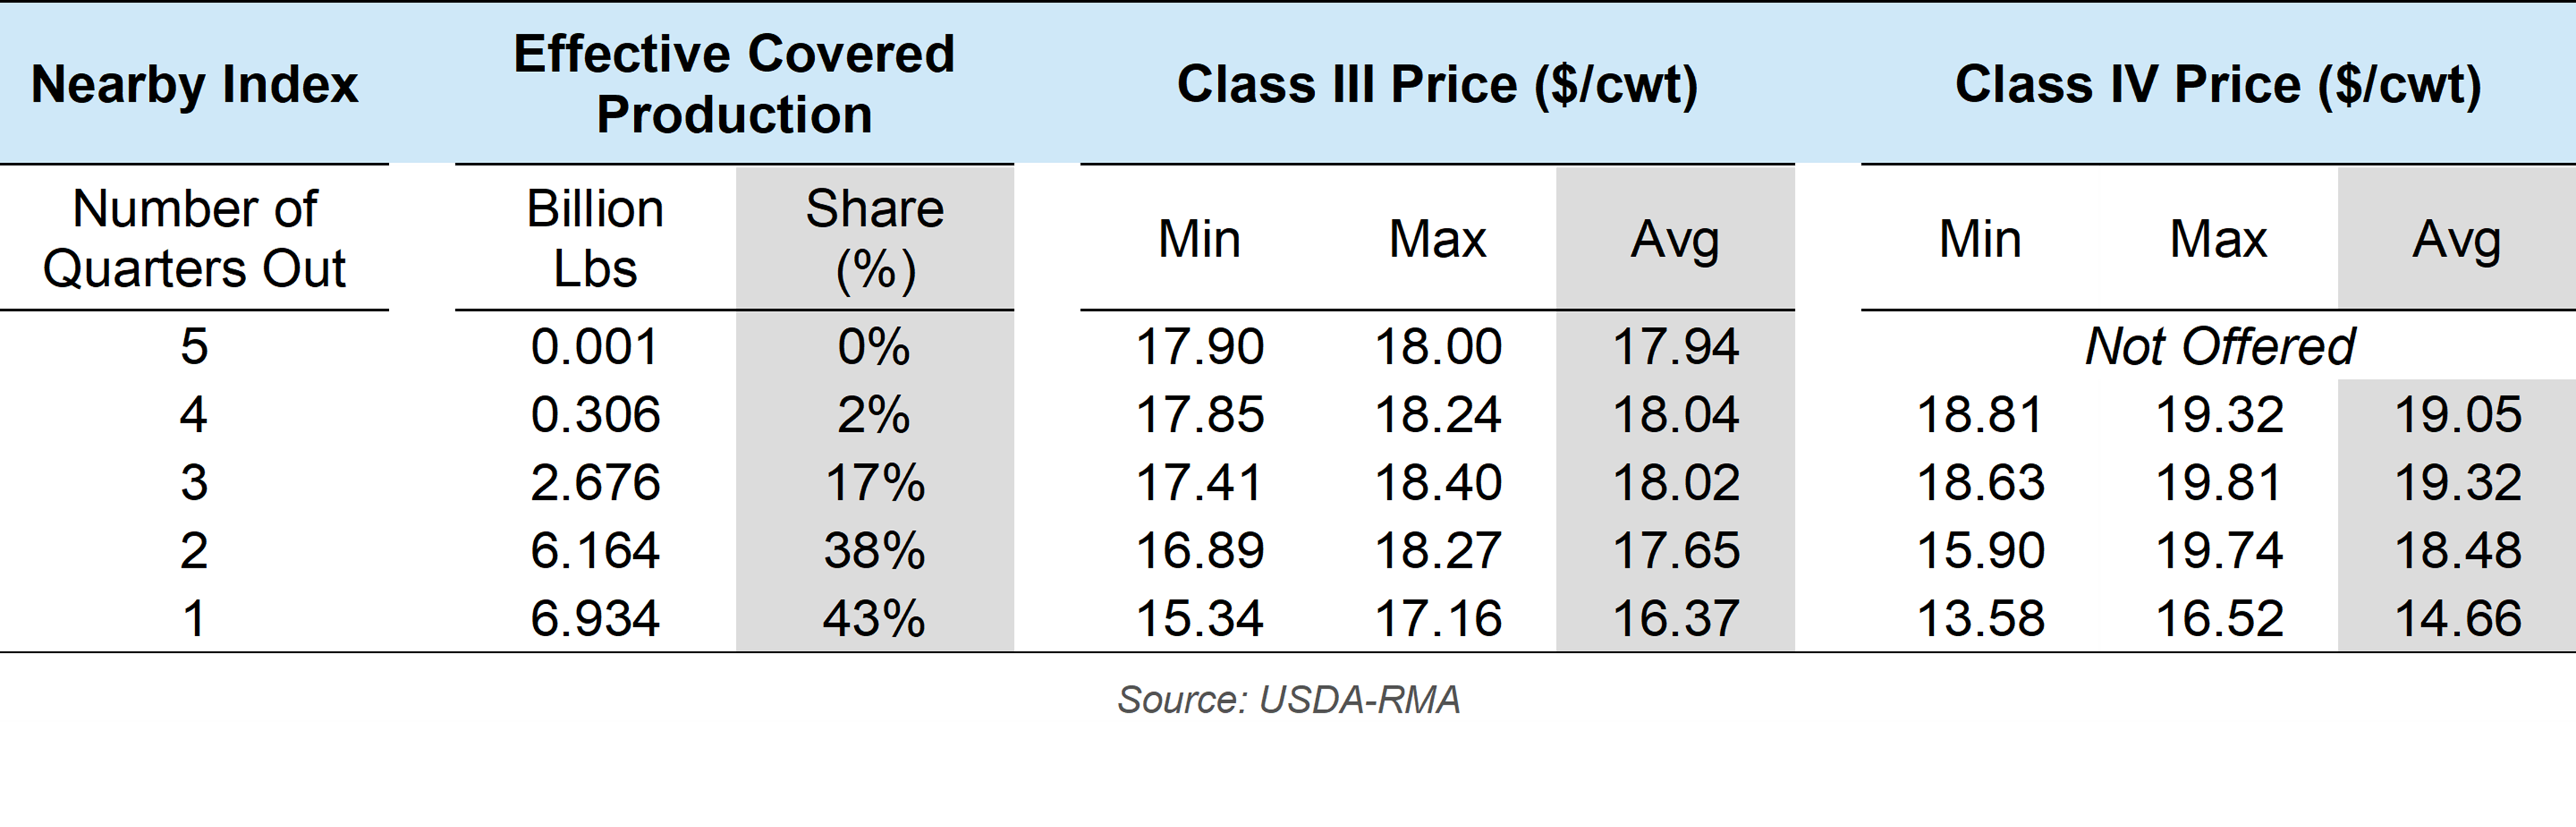Click the Class III minimum 17.90 cell
2576x827 pixels.
coord(1199,347)
